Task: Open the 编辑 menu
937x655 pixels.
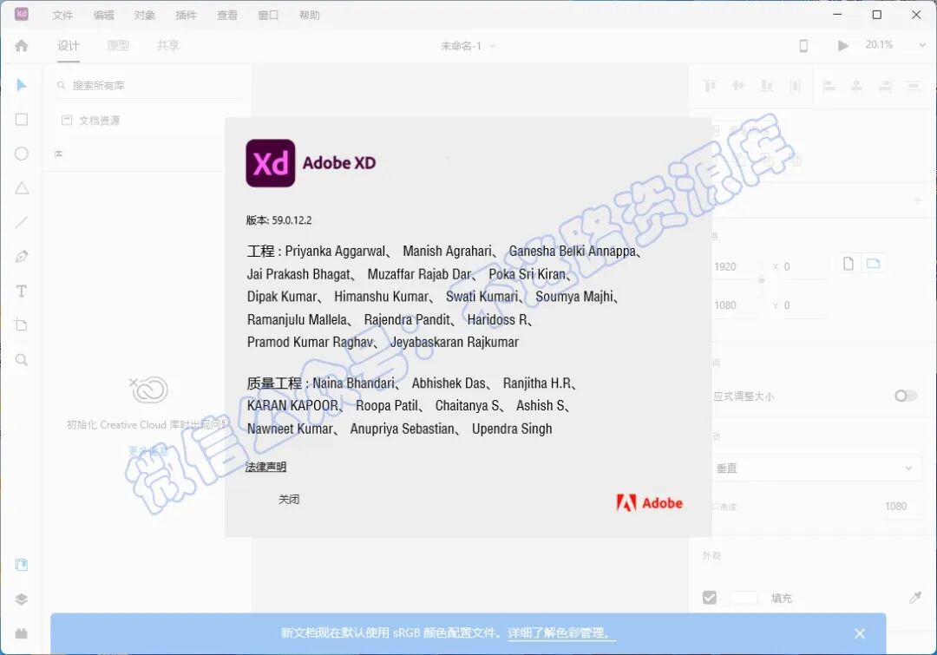Action: (x=103, y=15)
